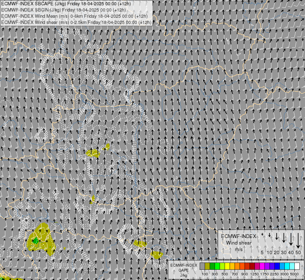
Task: Click the pale cyan swatch left of 5000
Action: 292,266
